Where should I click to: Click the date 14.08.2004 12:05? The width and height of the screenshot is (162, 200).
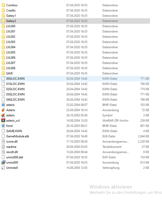[77, 168]
